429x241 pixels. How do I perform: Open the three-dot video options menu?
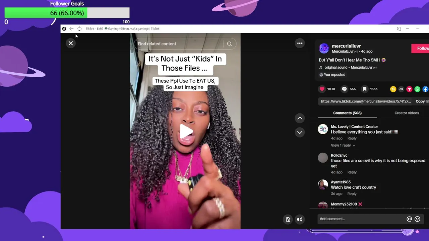(x=300, y=43)
